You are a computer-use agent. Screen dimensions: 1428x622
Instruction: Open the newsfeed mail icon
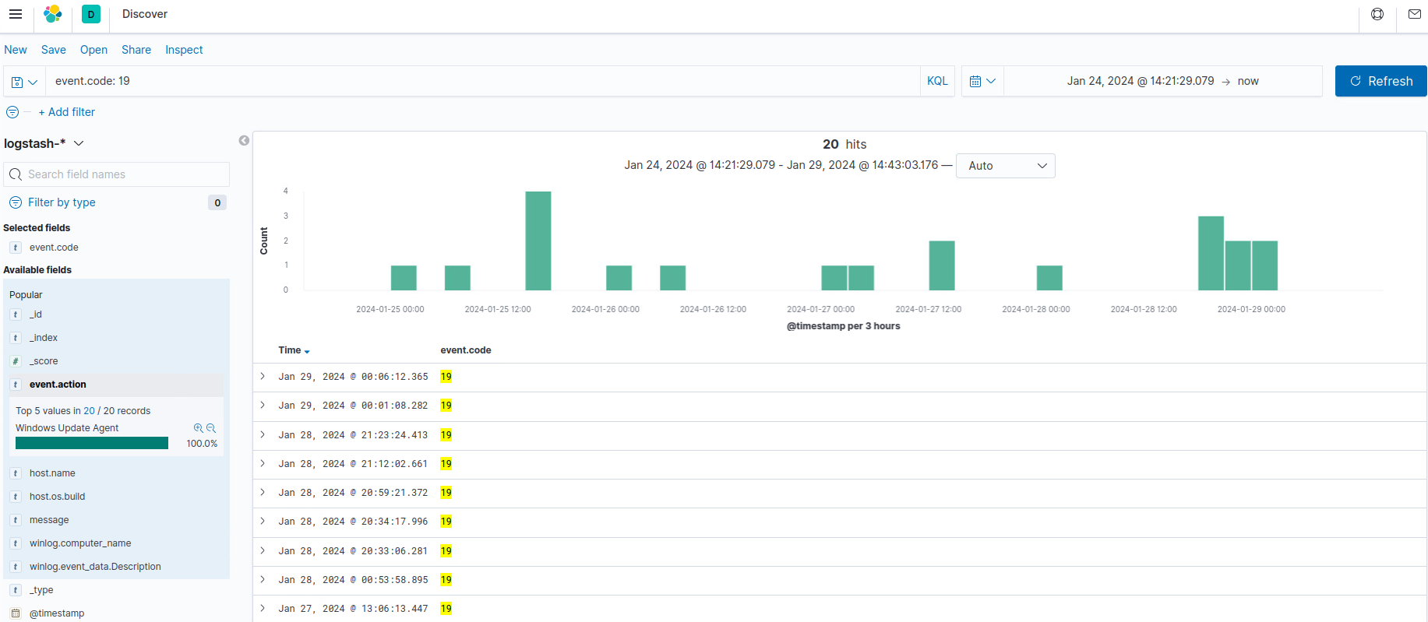pos(1415,14)
